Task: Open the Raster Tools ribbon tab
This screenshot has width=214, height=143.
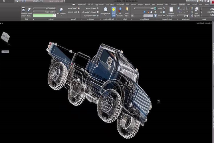Action: pyautogui.click(x=120, y=5)
